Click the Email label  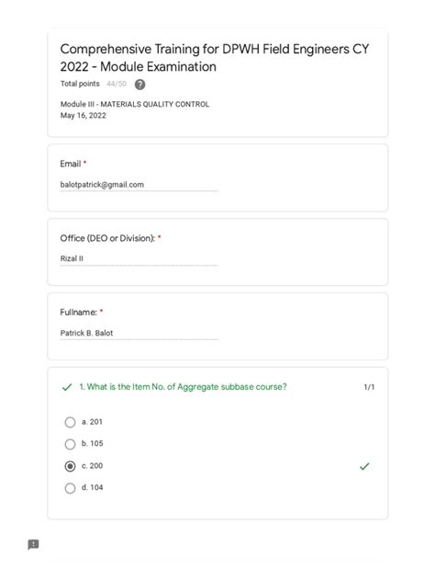71,164
